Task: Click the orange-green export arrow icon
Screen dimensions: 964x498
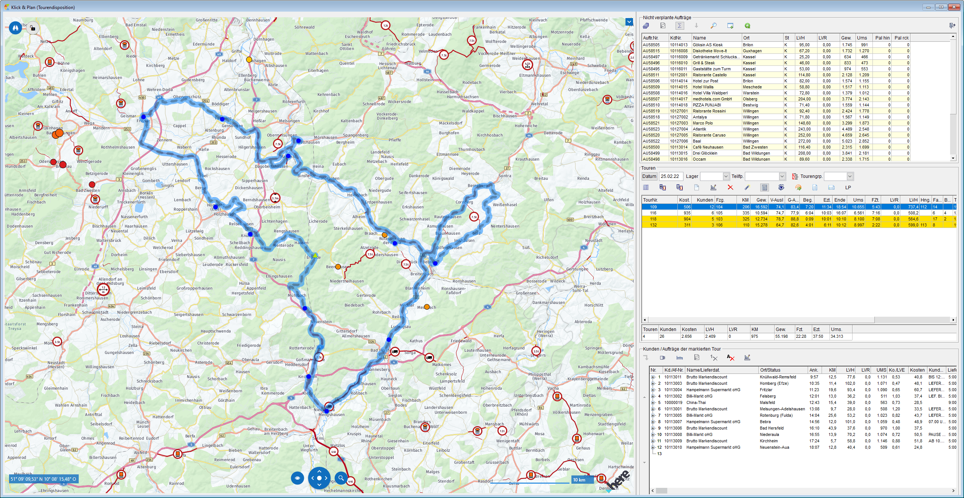Action: [x=798, y=187]
